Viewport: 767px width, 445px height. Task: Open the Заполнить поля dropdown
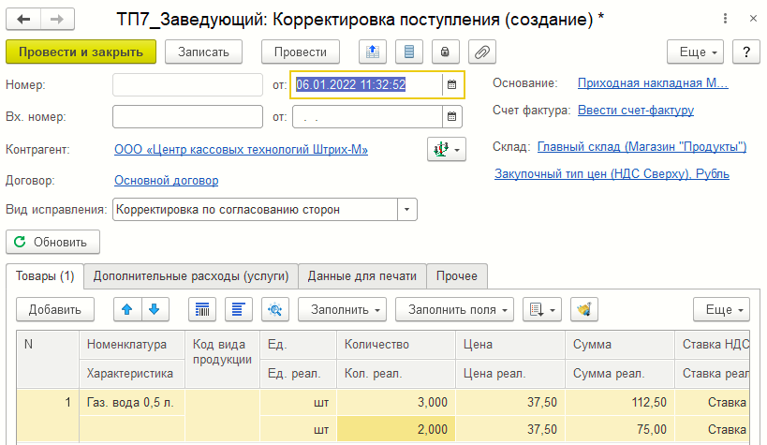tap(454, 308)
